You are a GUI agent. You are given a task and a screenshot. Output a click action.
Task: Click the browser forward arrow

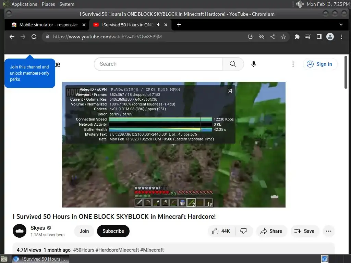pos(23,37)
